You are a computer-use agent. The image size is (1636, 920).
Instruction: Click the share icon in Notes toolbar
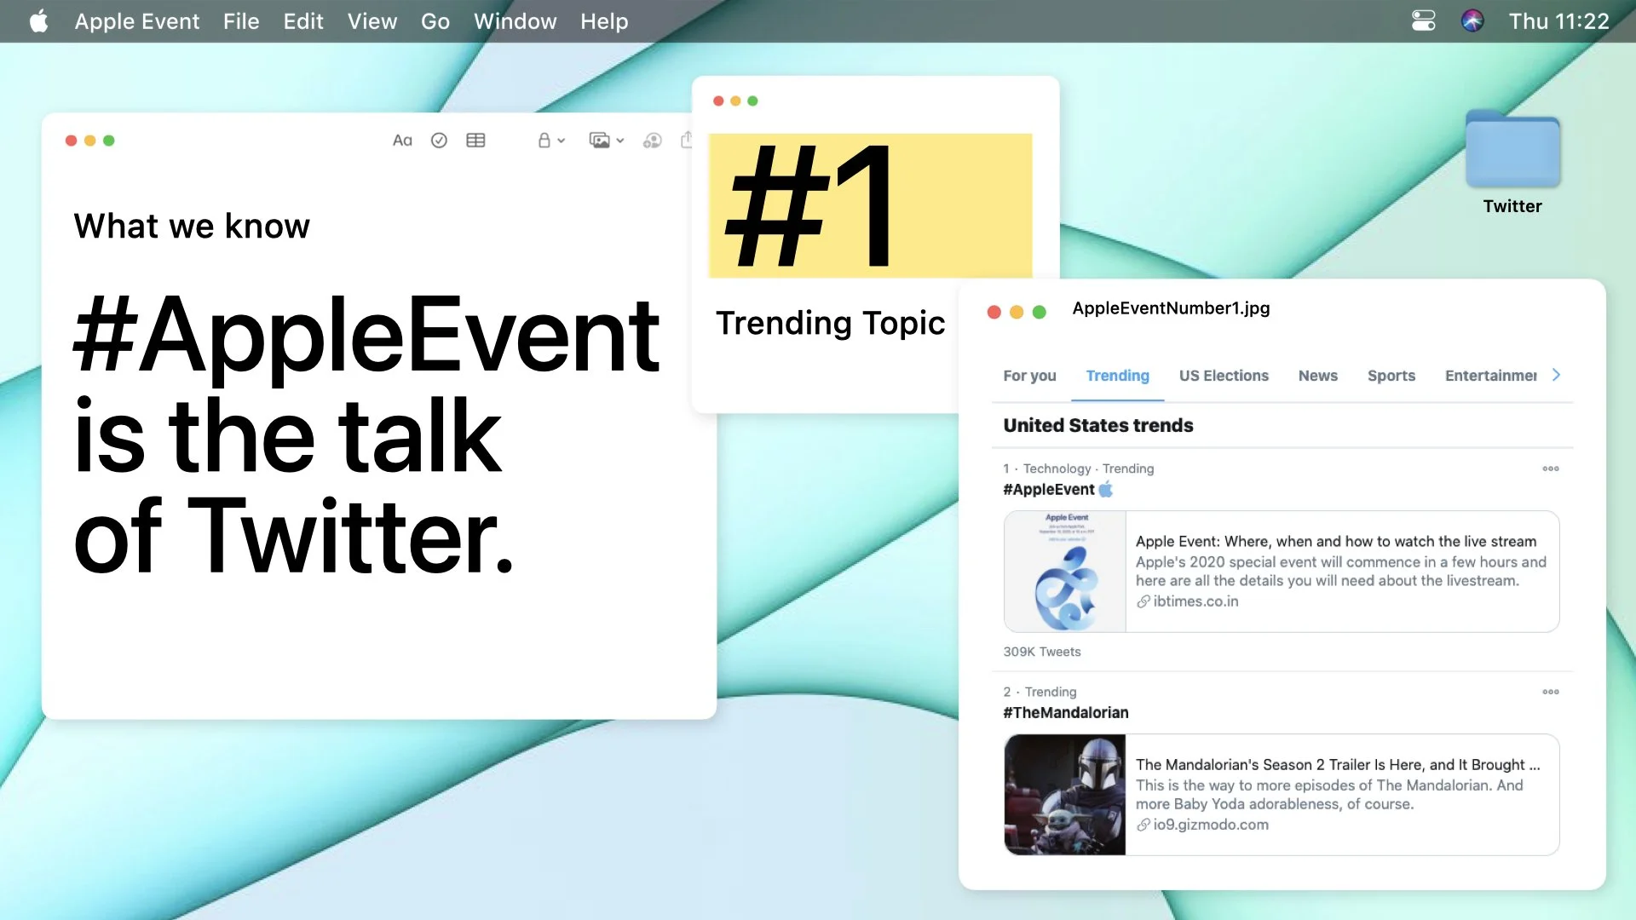pos(686,140)
